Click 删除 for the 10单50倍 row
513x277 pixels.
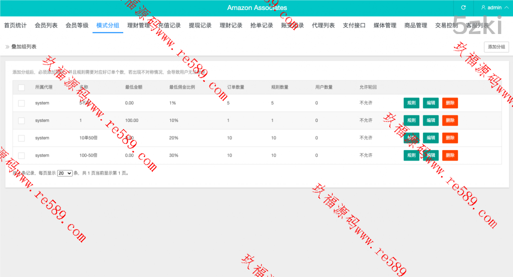[450, 138]
